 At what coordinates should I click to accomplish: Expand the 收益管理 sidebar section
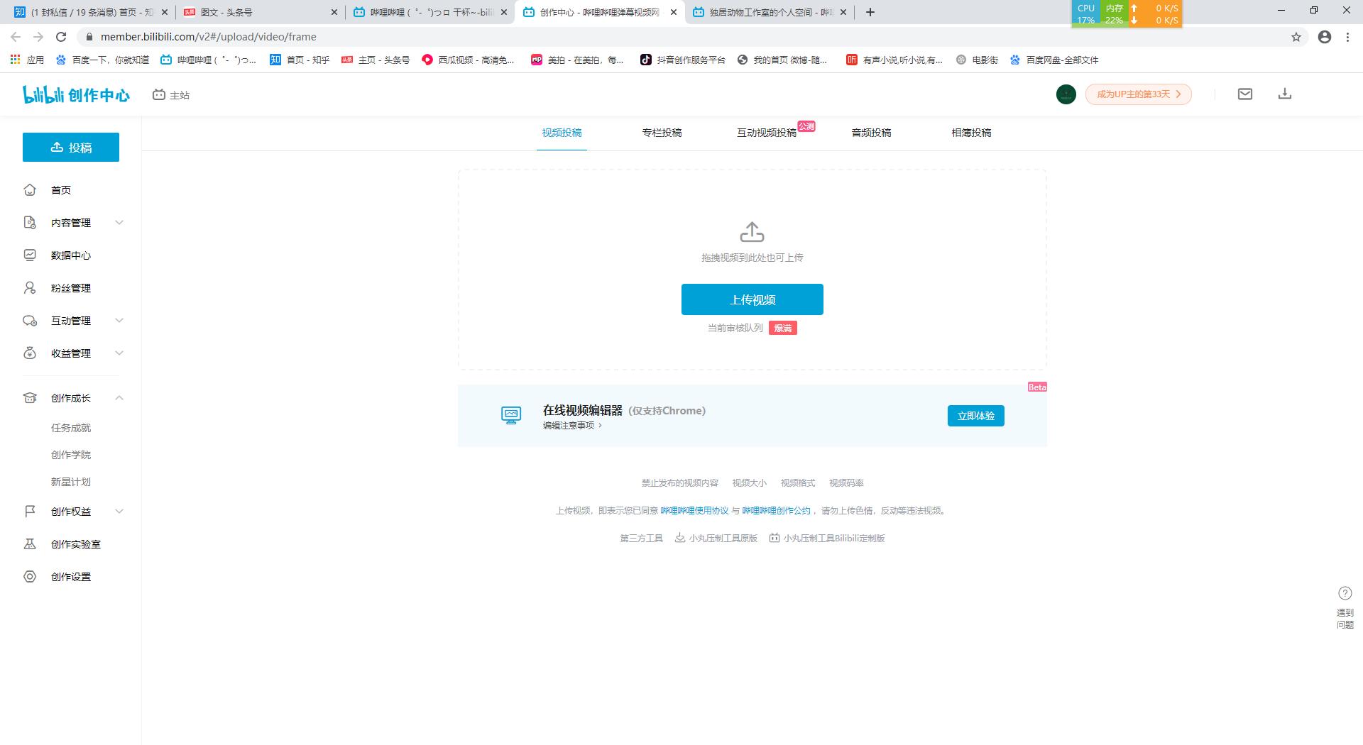pyautogui.click(x=70, y=353)
